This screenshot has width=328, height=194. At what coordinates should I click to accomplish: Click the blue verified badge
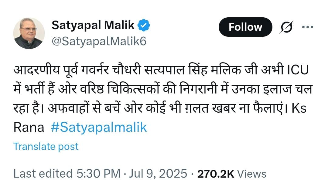[x=143, y=25]
